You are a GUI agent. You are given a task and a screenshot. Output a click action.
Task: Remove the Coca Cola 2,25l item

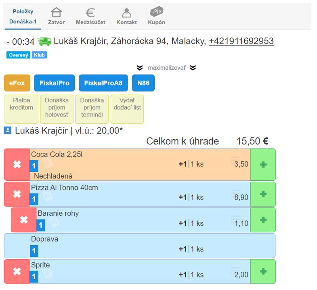tap(17, 165)
